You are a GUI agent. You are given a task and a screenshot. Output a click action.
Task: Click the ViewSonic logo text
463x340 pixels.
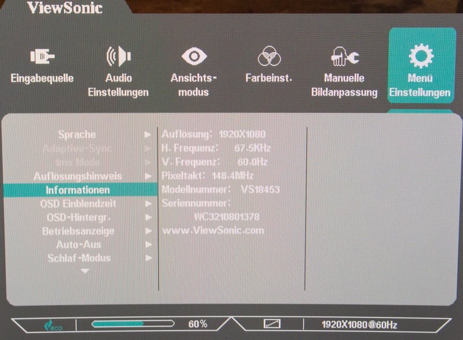65,8
